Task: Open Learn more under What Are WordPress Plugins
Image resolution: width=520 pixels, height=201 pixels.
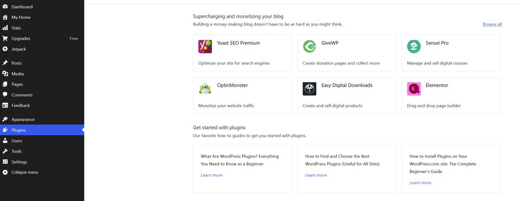Action: click(x=212, y=175)
